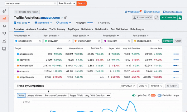The image size is (187, 112).
Task: Click the orange Search button
Action: (82, 3)
